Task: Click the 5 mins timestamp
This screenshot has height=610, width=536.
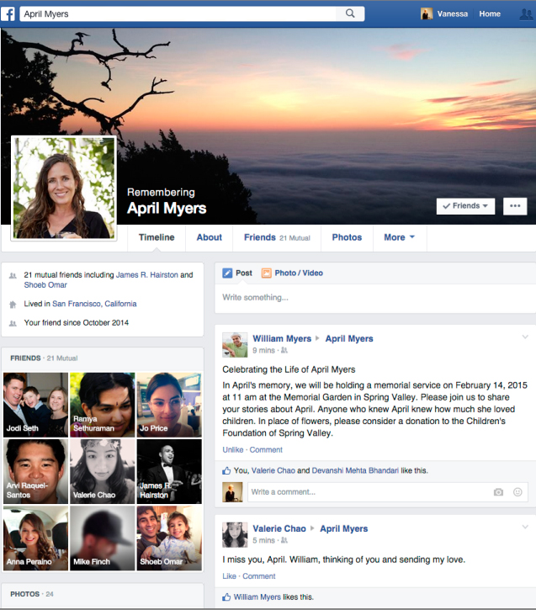Action: (x=263, y=540)
